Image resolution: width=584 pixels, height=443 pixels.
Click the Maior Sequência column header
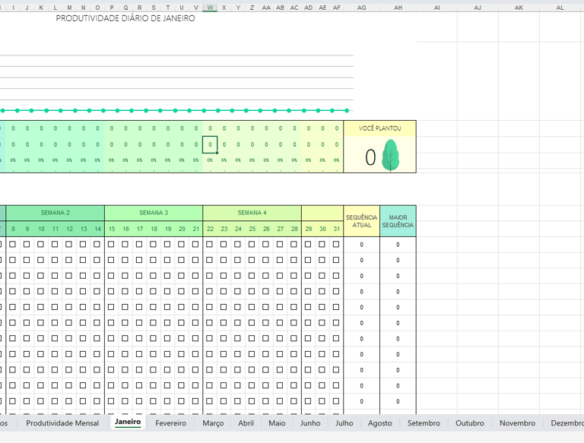[398, 221]
